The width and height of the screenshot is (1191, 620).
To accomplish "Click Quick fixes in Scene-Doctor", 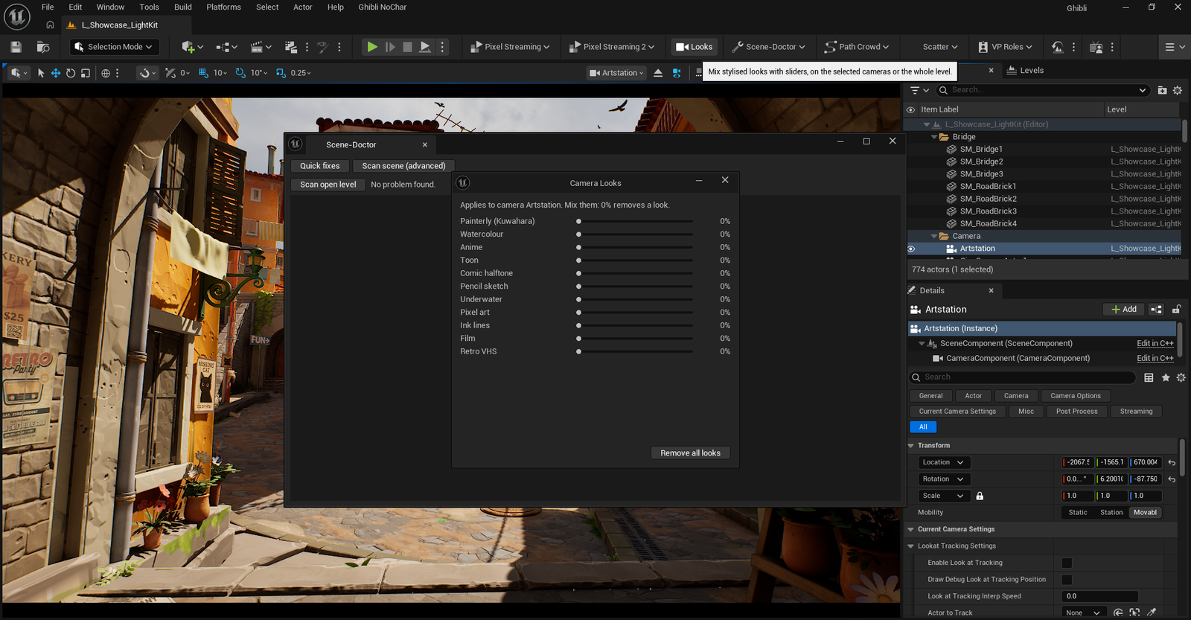I will coord(320,166).
